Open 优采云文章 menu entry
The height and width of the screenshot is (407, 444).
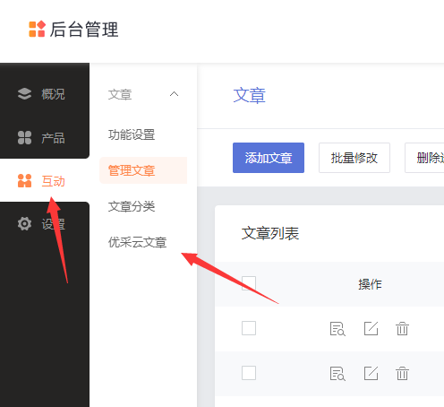pyautogui.click(x=137, y=242)
